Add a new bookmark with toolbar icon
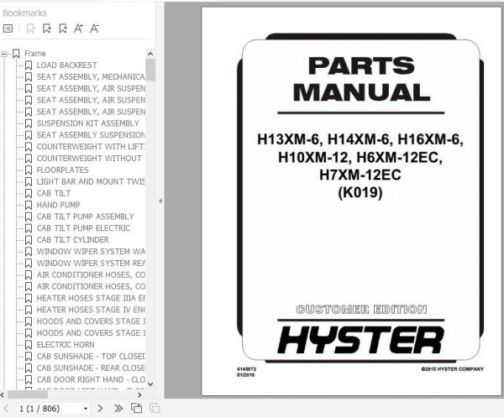This screenshot has width=504, height=418. [x=47, y=29]
